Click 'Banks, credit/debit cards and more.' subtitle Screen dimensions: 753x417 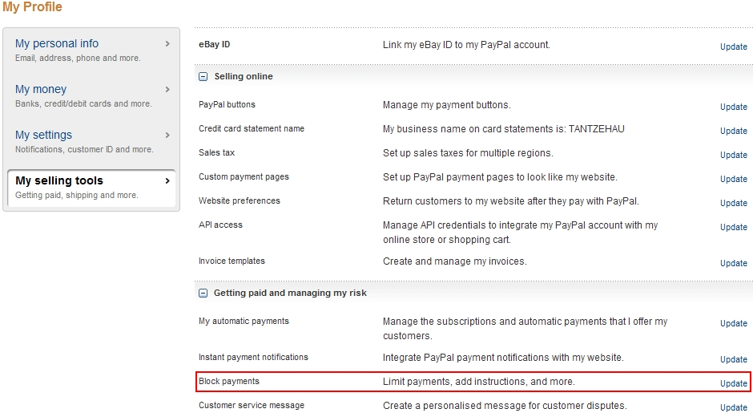coord(83,104)
